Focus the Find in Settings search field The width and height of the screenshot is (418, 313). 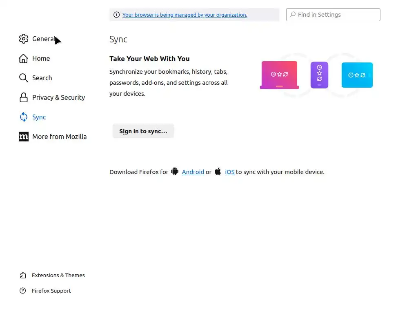click(x=333, y=15)
